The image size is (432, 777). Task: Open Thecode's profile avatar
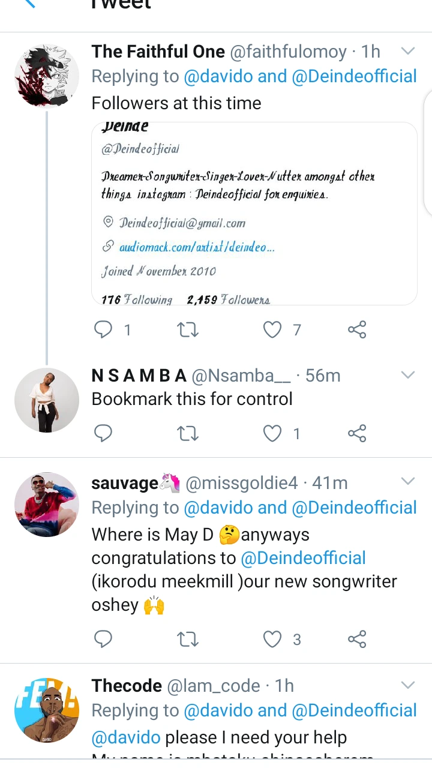tap(47, 710)
